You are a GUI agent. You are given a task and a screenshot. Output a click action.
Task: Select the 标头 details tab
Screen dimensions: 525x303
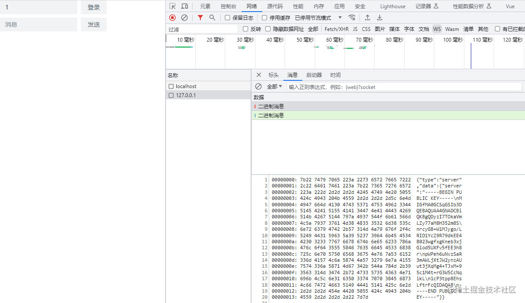click(273, 75)
